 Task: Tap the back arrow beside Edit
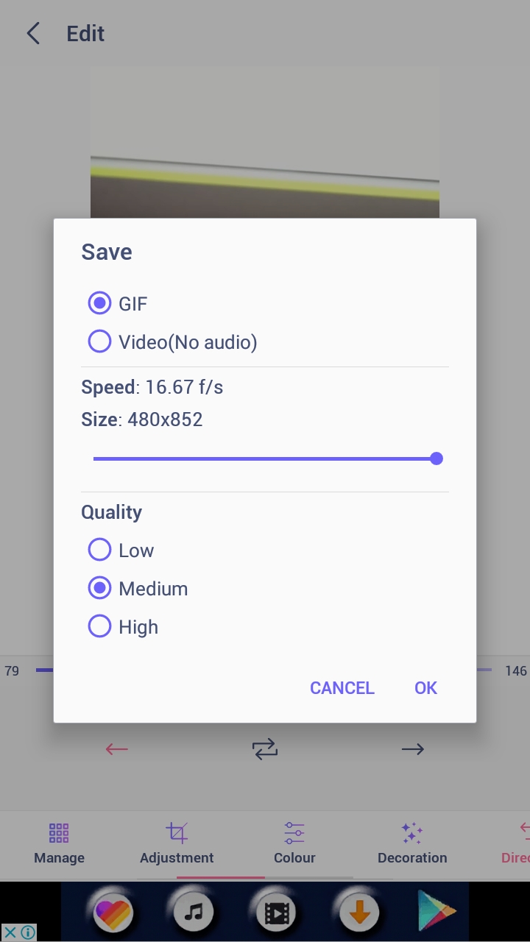[x=33, y=34]
